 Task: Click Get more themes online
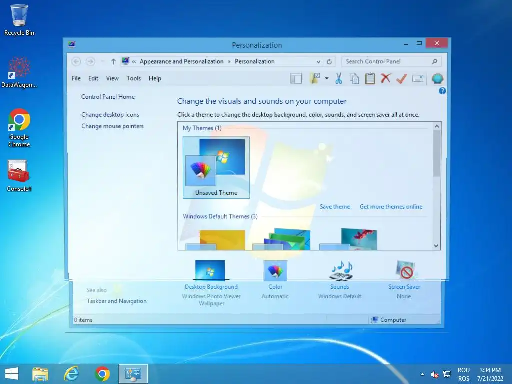(391, 206)
